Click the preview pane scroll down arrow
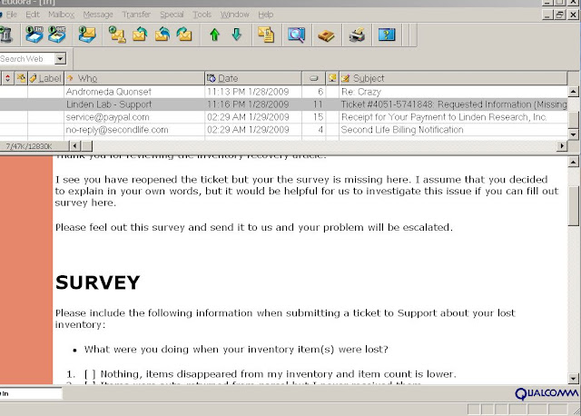The image size is (581, 416). [573, 379]
